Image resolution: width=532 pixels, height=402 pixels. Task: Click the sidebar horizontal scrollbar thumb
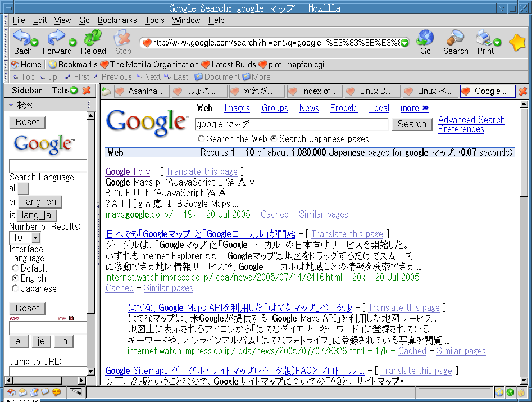(37, 380)
